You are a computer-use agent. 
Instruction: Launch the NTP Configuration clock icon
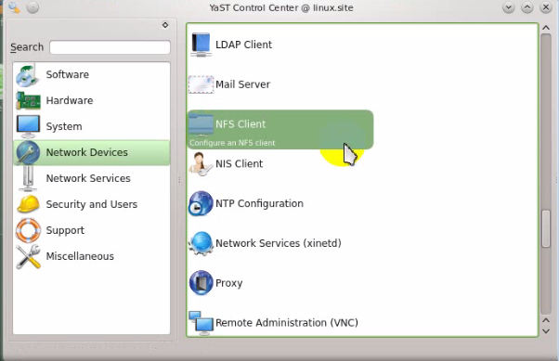[x=201, y=204]
